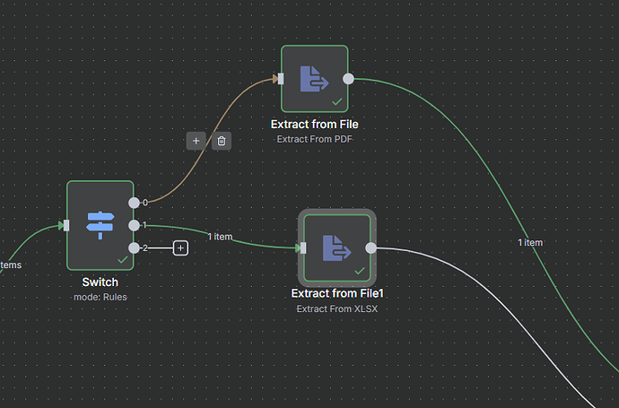This screenshot has height=408, width=619.
Task: Click the Switch node label
Action: pyautogui.click(x=100, y=282)
